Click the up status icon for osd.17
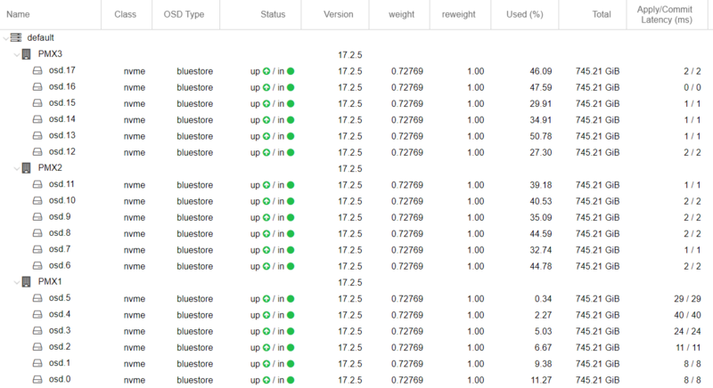The width and height of the screenshot is (713, 388). click(x=266, y=71)
